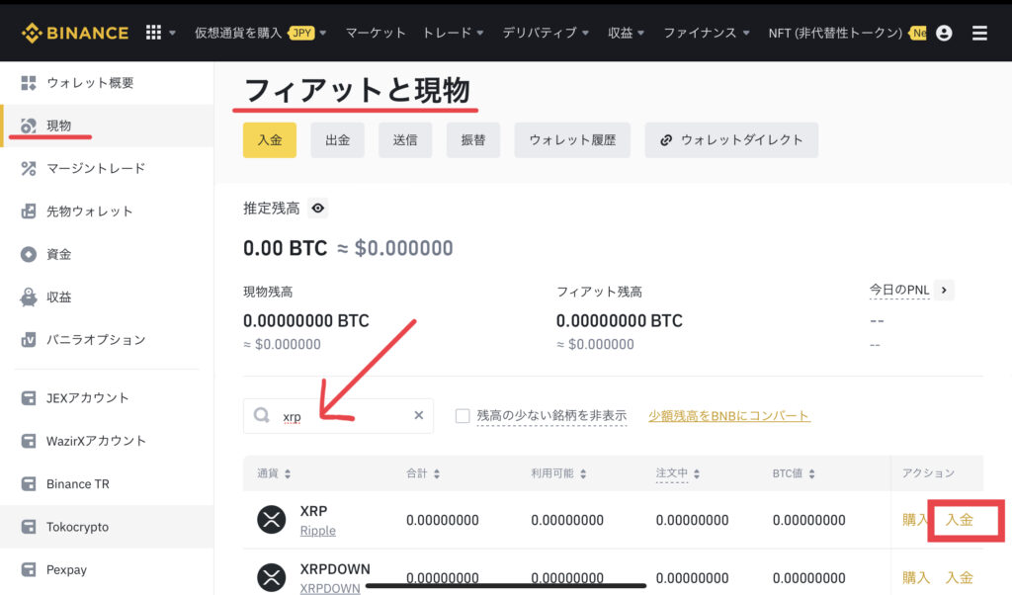Focus the xrp search field
Image resolution: width=1012 pixels, height=595 pixels.
(x=338, y=415)
